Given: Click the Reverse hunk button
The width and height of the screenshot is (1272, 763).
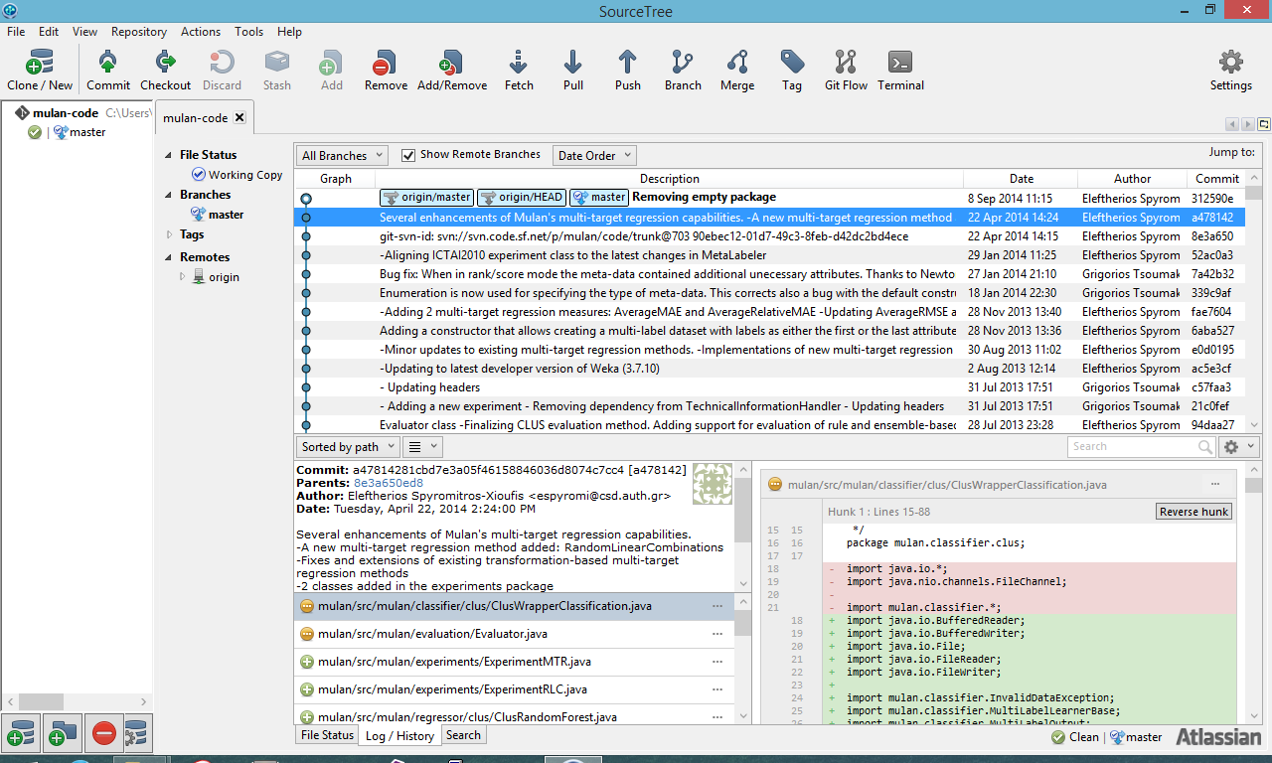Looking at the screenshot, I should click(1194, 512).
